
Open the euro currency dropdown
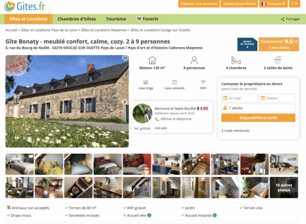[x=294, y=4]
